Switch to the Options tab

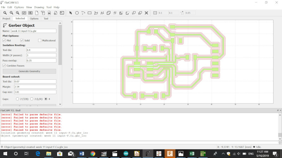coord(34,19)
